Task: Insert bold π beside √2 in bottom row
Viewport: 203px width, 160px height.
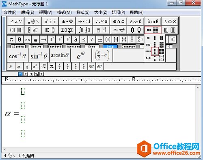Action: tap(52, 67)
